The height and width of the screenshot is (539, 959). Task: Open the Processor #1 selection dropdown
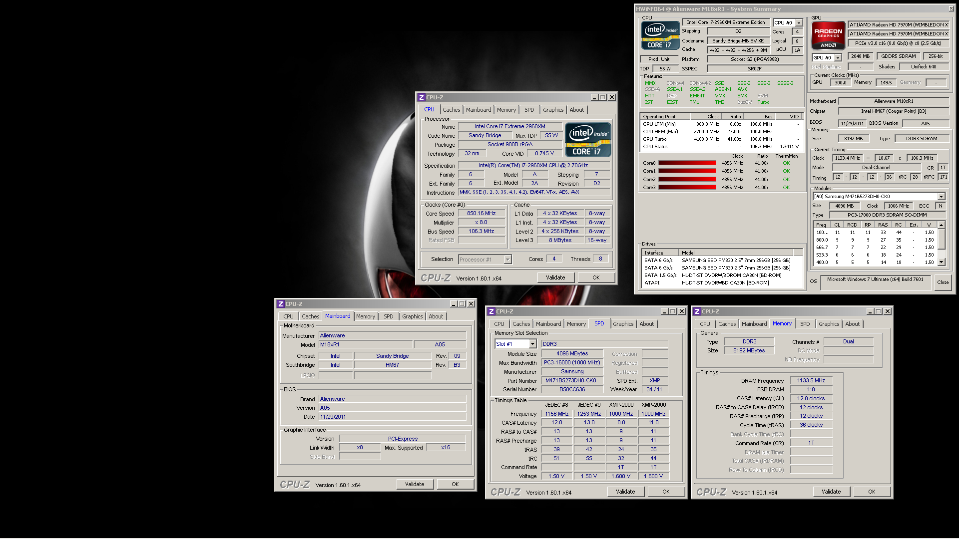[508, 260]
